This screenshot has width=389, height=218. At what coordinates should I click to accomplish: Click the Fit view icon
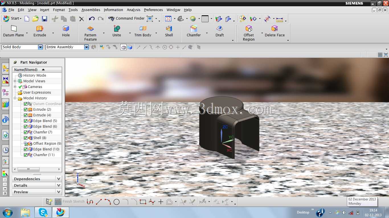[x=168, y=19]
